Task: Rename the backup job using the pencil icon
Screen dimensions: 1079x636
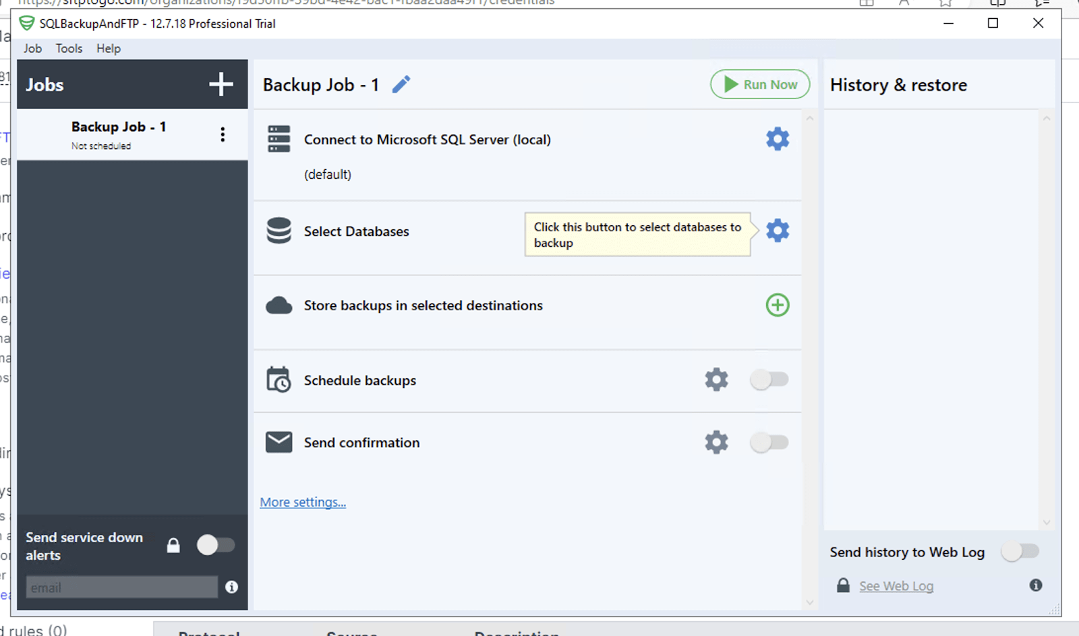Action: click(x=401, y=84)
